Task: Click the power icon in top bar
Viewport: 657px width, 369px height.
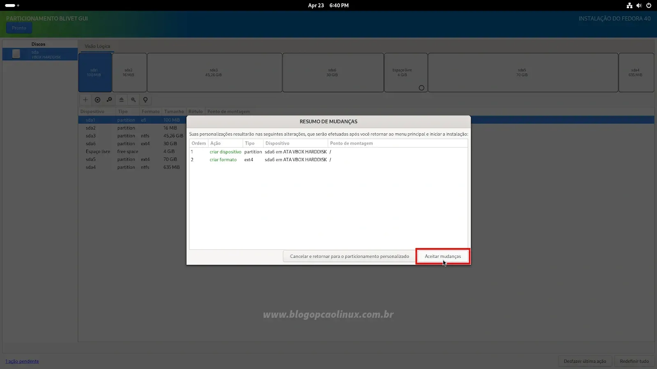Action: [649, 5]
